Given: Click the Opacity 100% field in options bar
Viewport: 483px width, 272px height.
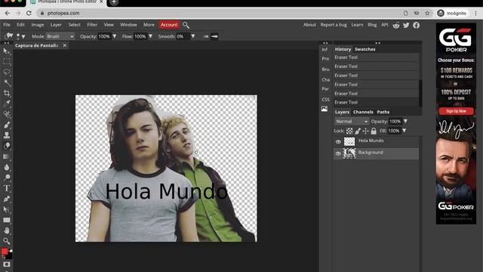Looking at the screenshot, I should point(104,36).
